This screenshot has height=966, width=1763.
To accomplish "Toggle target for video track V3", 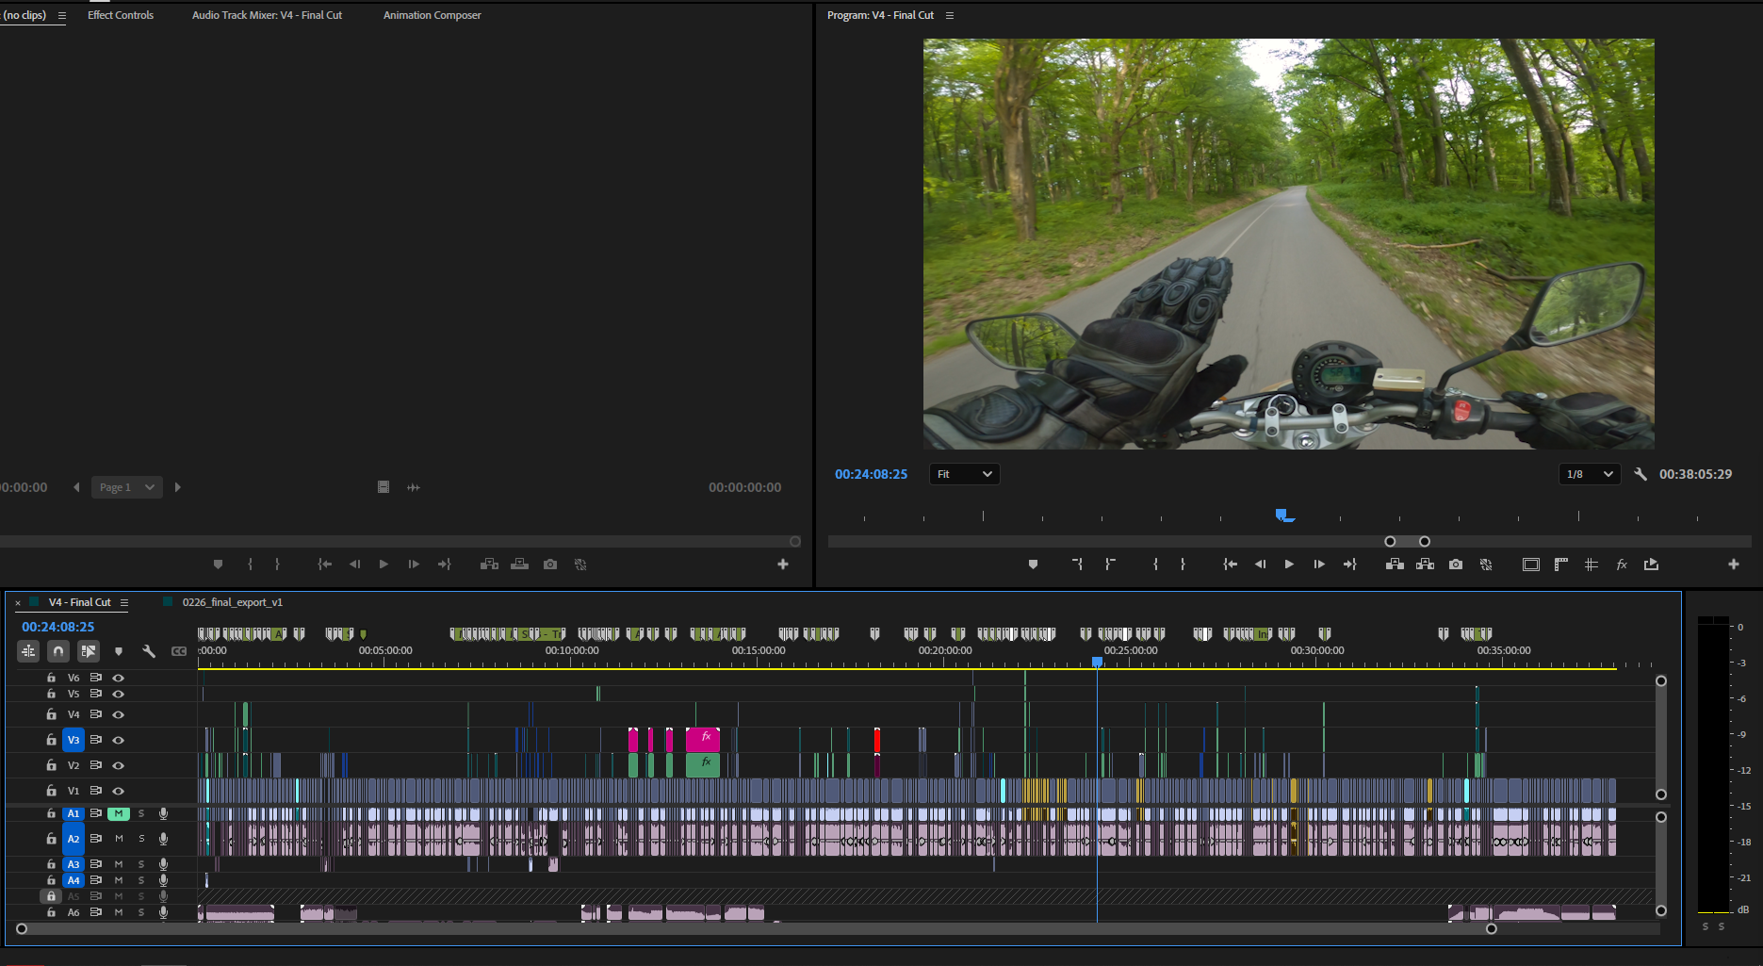I will coord(73,740).
